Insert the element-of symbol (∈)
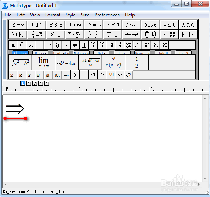Screen dimensions: 210x197 pos(39,45)
